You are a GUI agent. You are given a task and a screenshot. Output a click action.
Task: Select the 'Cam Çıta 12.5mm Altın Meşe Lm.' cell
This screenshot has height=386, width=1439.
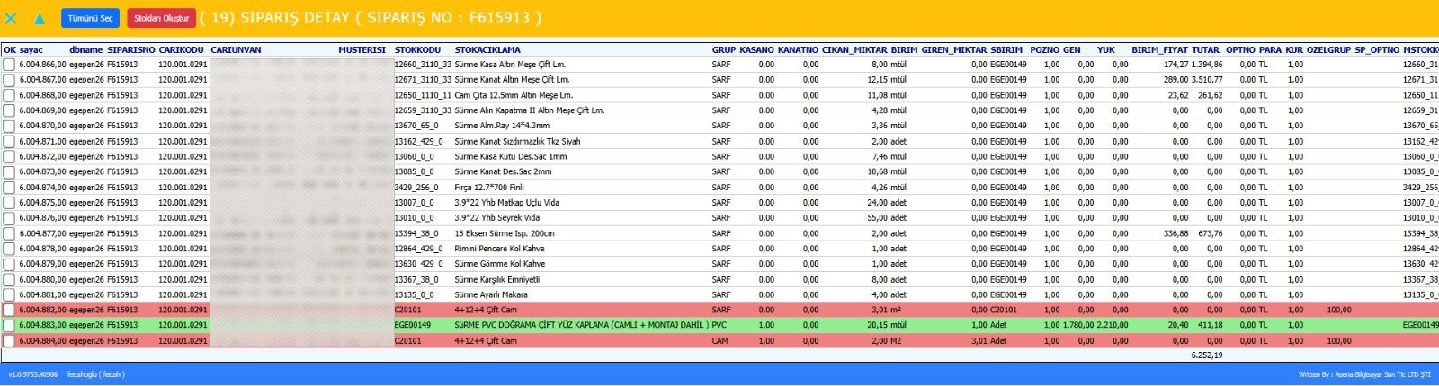[x=514, y=95]
